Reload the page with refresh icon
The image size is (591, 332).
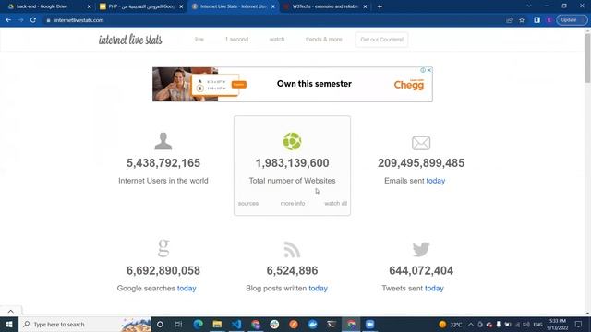coord(33,20)
